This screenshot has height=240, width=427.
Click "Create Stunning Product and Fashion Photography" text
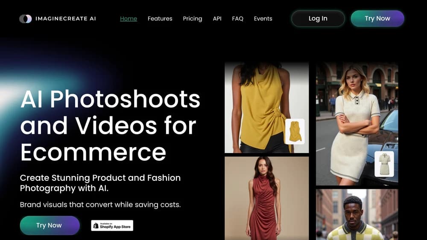100,183
